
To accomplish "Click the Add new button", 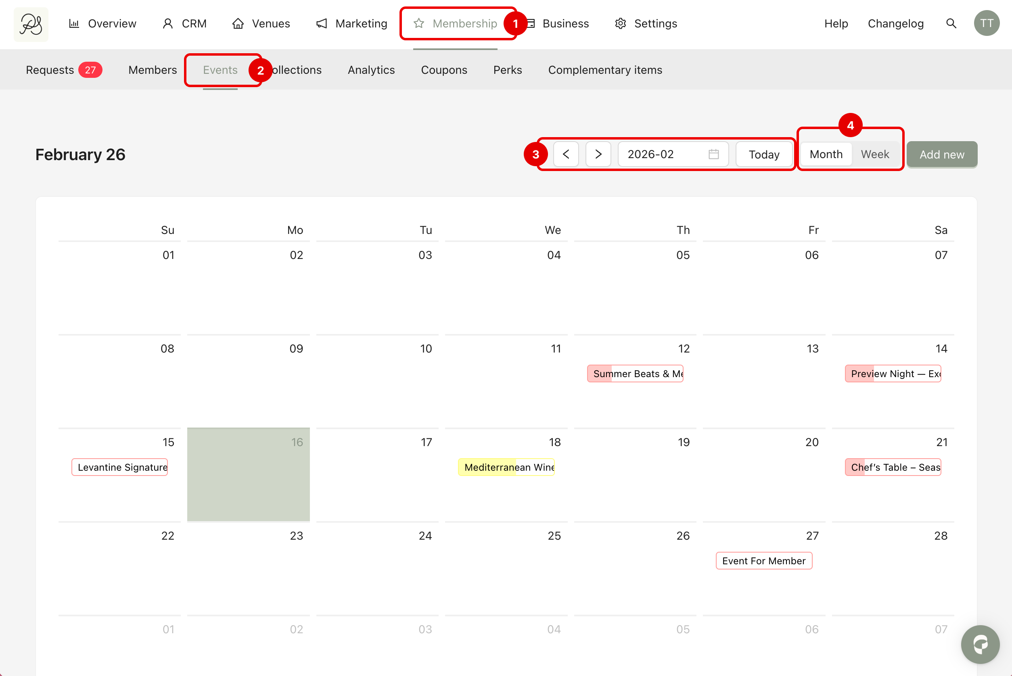I will pyautogui.click(x=942, y=154).
